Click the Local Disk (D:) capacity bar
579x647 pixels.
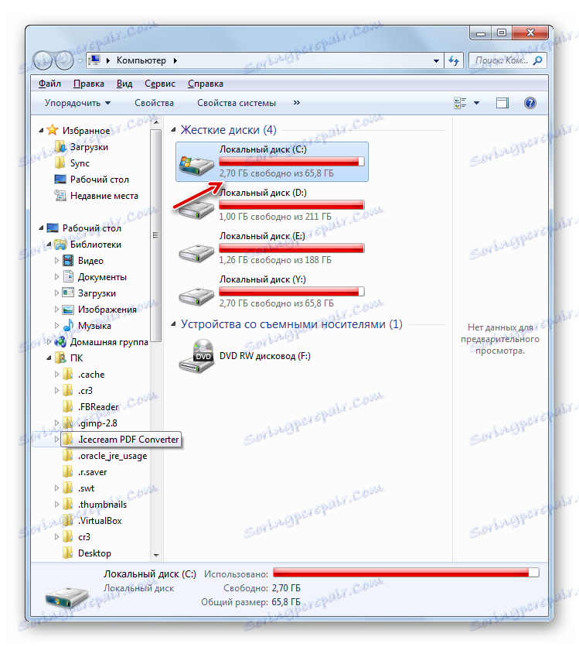(x=291, y=204)
